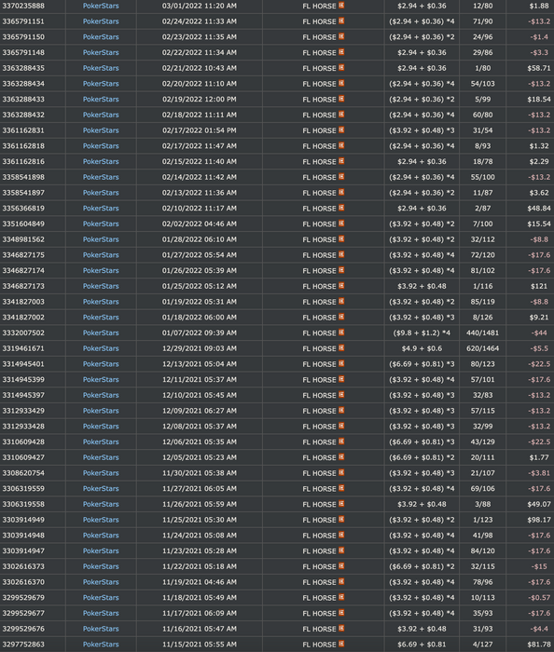Screen dimensions: 554x652
Task: Click orange HORSE icon in row 3297752863
Action: (x=341, y=645)
